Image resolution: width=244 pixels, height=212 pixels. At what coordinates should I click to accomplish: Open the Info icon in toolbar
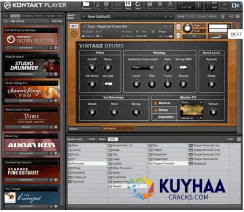(106, 4)
